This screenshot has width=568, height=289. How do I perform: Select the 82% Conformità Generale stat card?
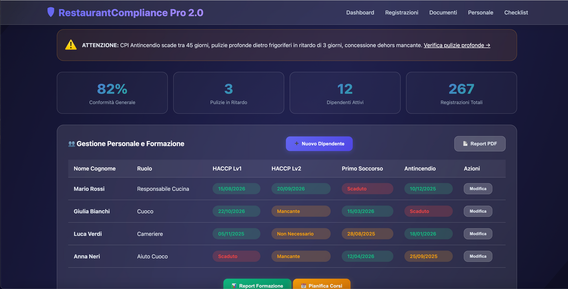[x=112, y=93]
